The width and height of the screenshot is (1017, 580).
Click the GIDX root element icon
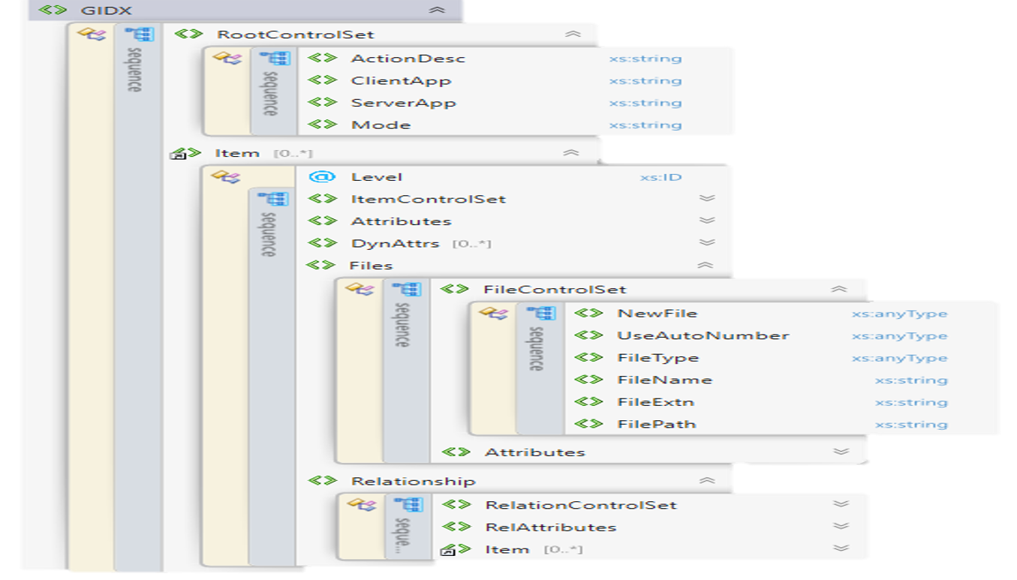[52, 11]
